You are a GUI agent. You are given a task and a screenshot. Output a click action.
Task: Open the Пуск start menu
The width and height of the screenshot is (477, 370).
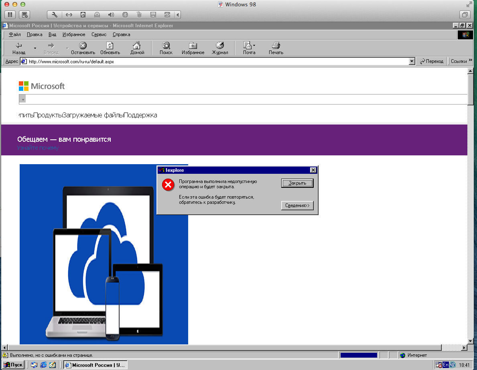pos(13,365)
